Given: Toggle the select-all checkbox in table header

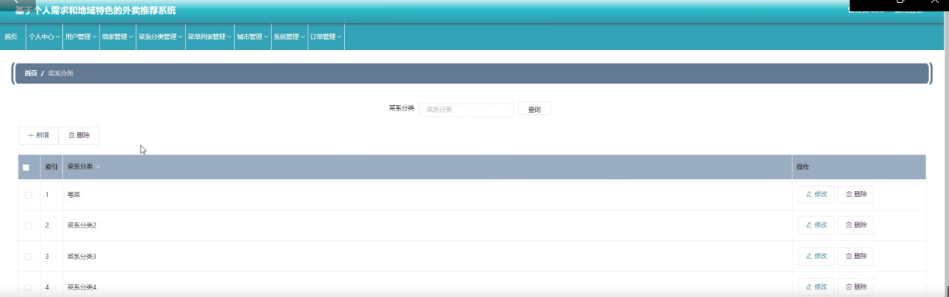Looking at the screenshot, I should click(26, 167).
